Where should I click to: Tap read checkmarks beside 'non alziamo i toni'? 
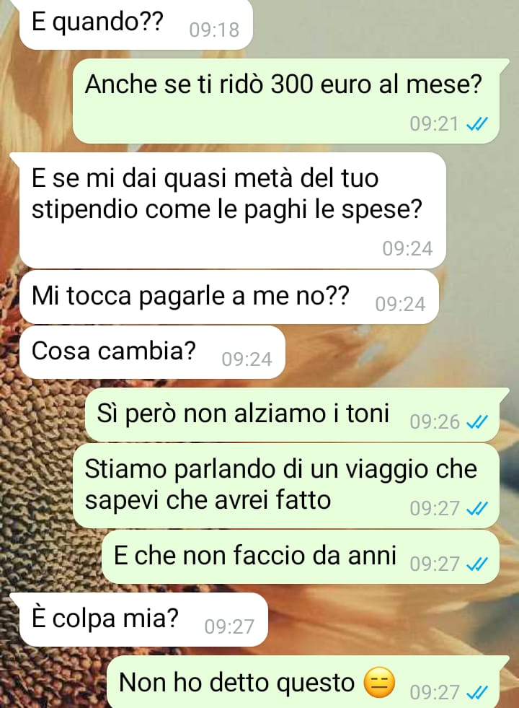point(477,421)
